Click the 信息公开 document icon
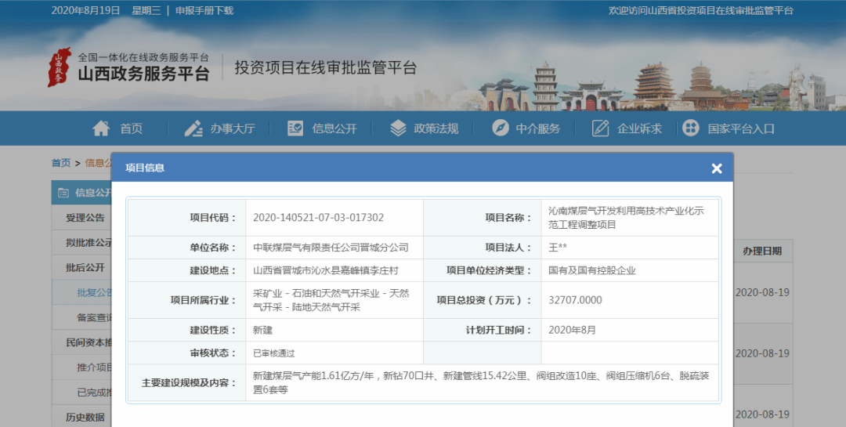Image resolution: width=846 pixels, height=427 pixels. pyautogui.click(x=295, y=128)
